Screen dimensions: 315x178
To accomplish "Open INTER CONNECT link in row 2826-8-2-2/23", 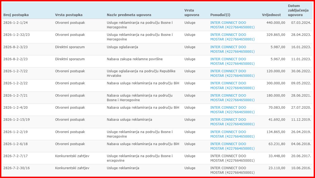I will (x=233, y=61).
